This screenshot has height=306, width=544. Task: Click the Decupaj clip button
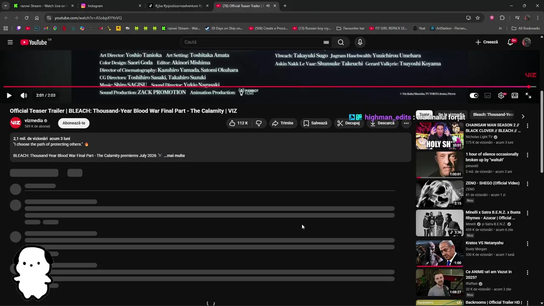pos(348,123)
